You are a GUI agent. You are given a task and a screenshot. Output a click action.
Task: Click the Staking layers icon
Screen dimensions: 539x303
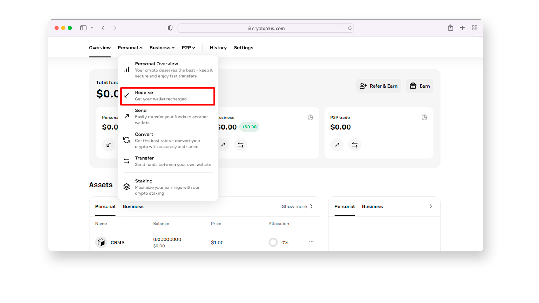(127, 187)
